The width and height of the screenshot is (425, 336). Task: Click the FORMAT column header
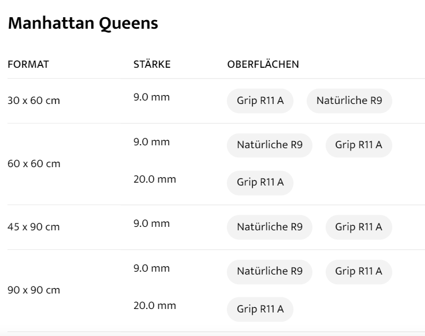tap(28, 64)
